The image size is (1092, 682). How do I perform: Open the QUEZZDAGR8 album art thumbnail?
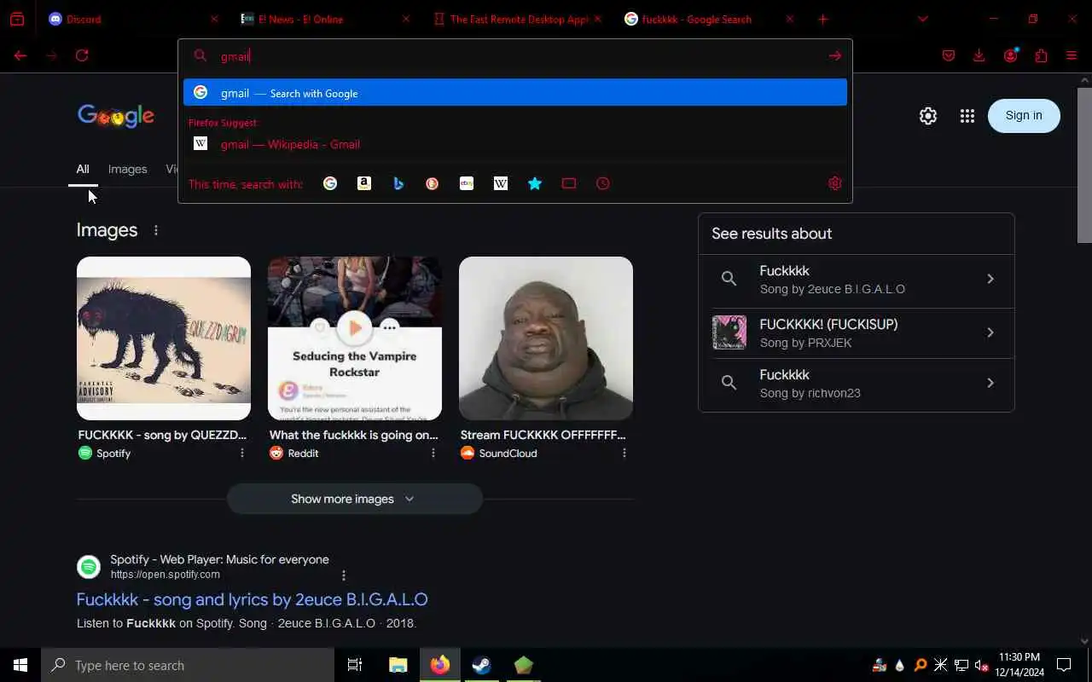pos(164,338)
